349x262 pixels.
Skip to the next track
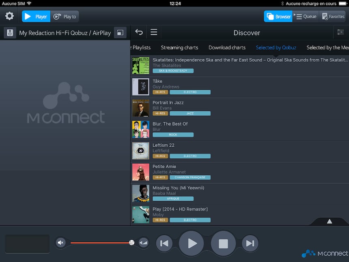click(250, 243)
